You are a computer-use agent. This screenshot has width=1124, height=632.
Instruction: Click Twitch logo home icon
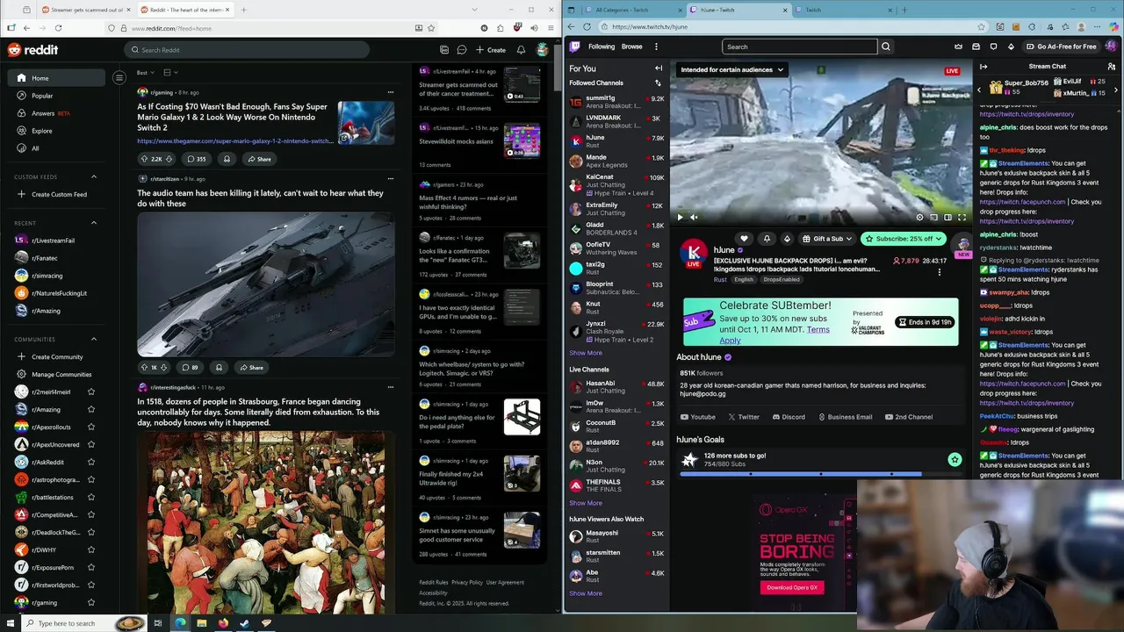pyautogui.click(x=574, y=47)
